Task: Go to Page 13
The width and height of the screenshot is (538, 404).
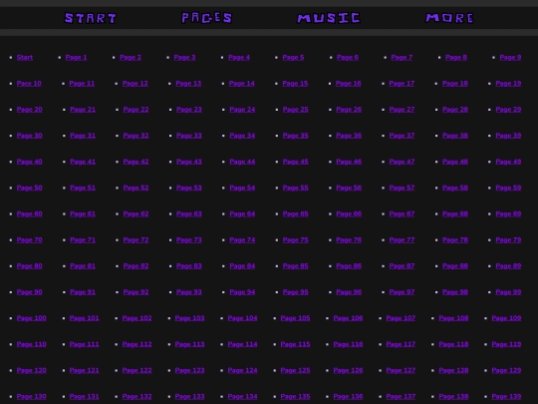Action: point(188,84)
